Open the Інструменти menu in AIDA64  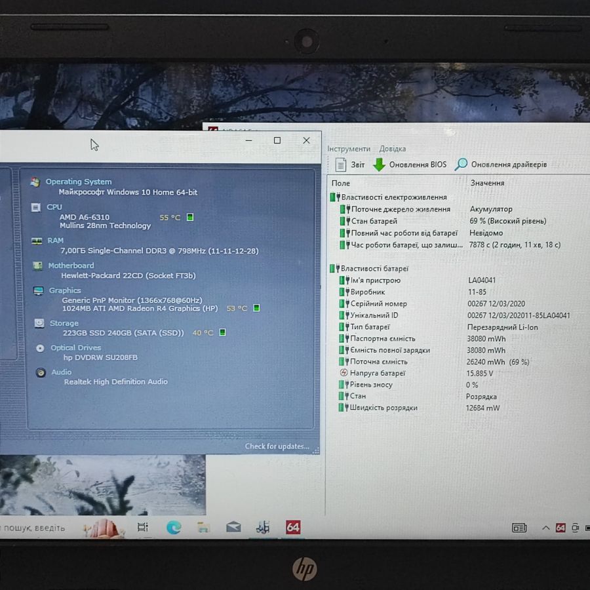pyautogui.click(x=349, y=149)
